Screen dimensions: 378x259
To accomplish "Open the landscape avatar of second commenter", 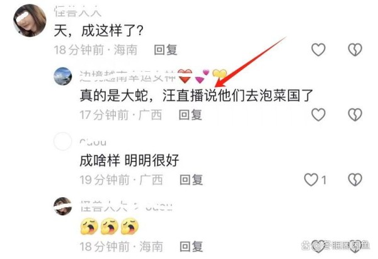I will coord(62,76).
